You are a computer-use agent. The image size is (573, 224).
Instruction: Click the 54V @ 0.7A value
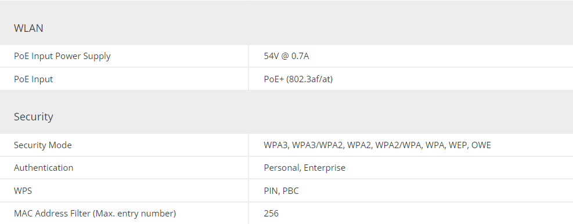pyautogui.click(x=286, y=56)
